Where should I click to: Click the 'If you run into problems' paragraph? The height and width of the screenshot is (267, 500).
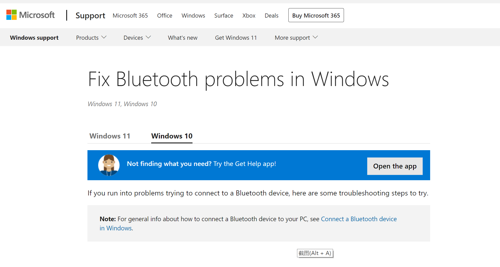click(258, 193)
